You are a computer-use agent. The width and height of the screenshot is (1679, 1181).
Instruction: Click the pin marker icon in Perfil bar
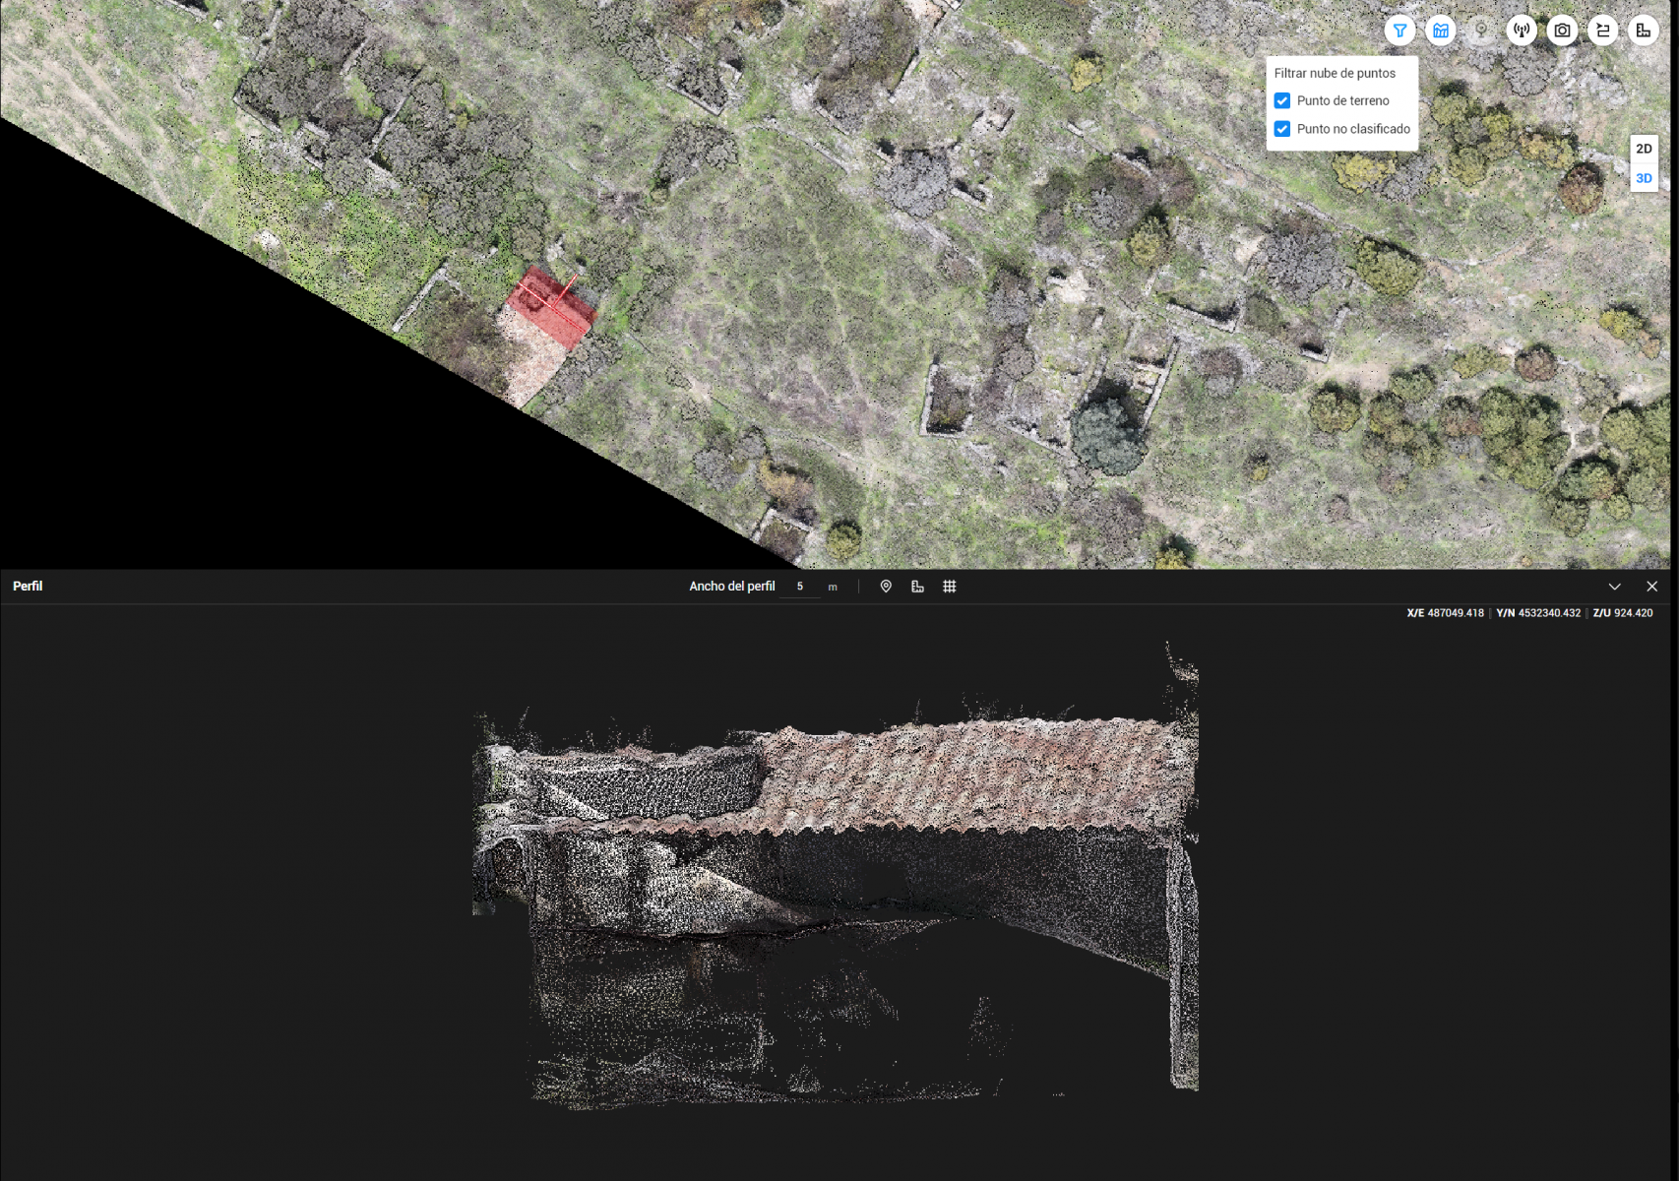tap(886, 587)
